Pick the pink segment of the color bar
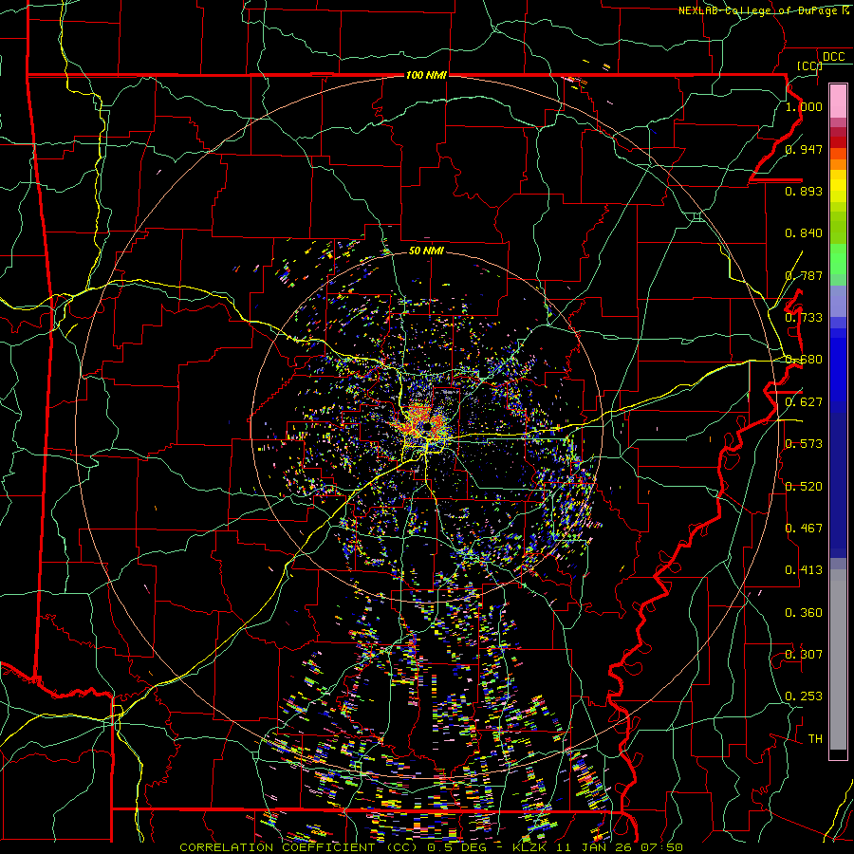This screenshot has height=854, width=854. pos(838,101)
